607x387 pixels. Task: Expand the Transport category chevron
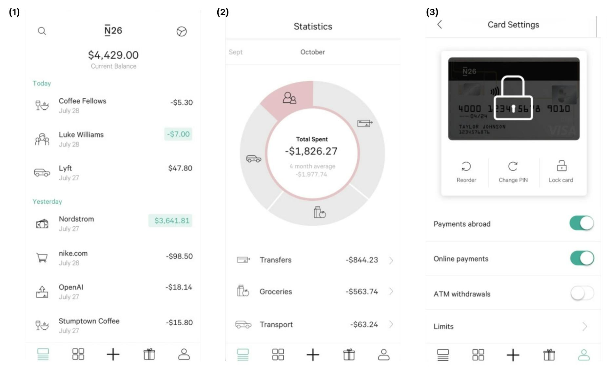pos(391,324)
